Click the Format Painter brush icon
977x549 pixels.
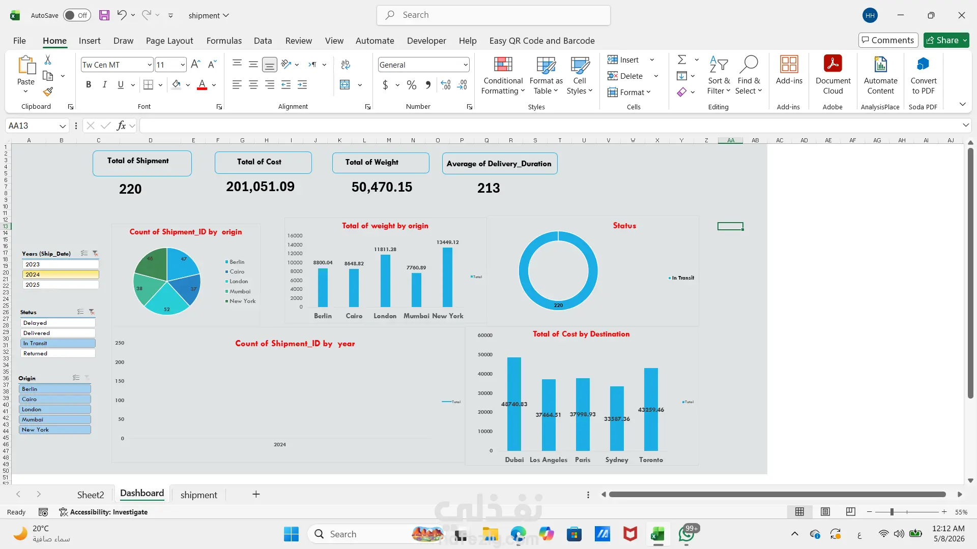48,91
